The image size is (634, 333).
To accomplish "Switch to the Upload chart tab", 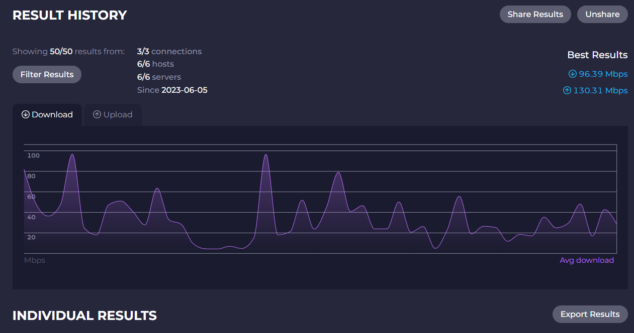I will coord(113,114).
